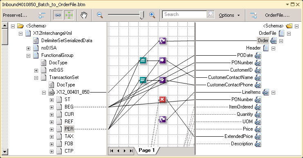Expand the ns0:ISA node

28,48
